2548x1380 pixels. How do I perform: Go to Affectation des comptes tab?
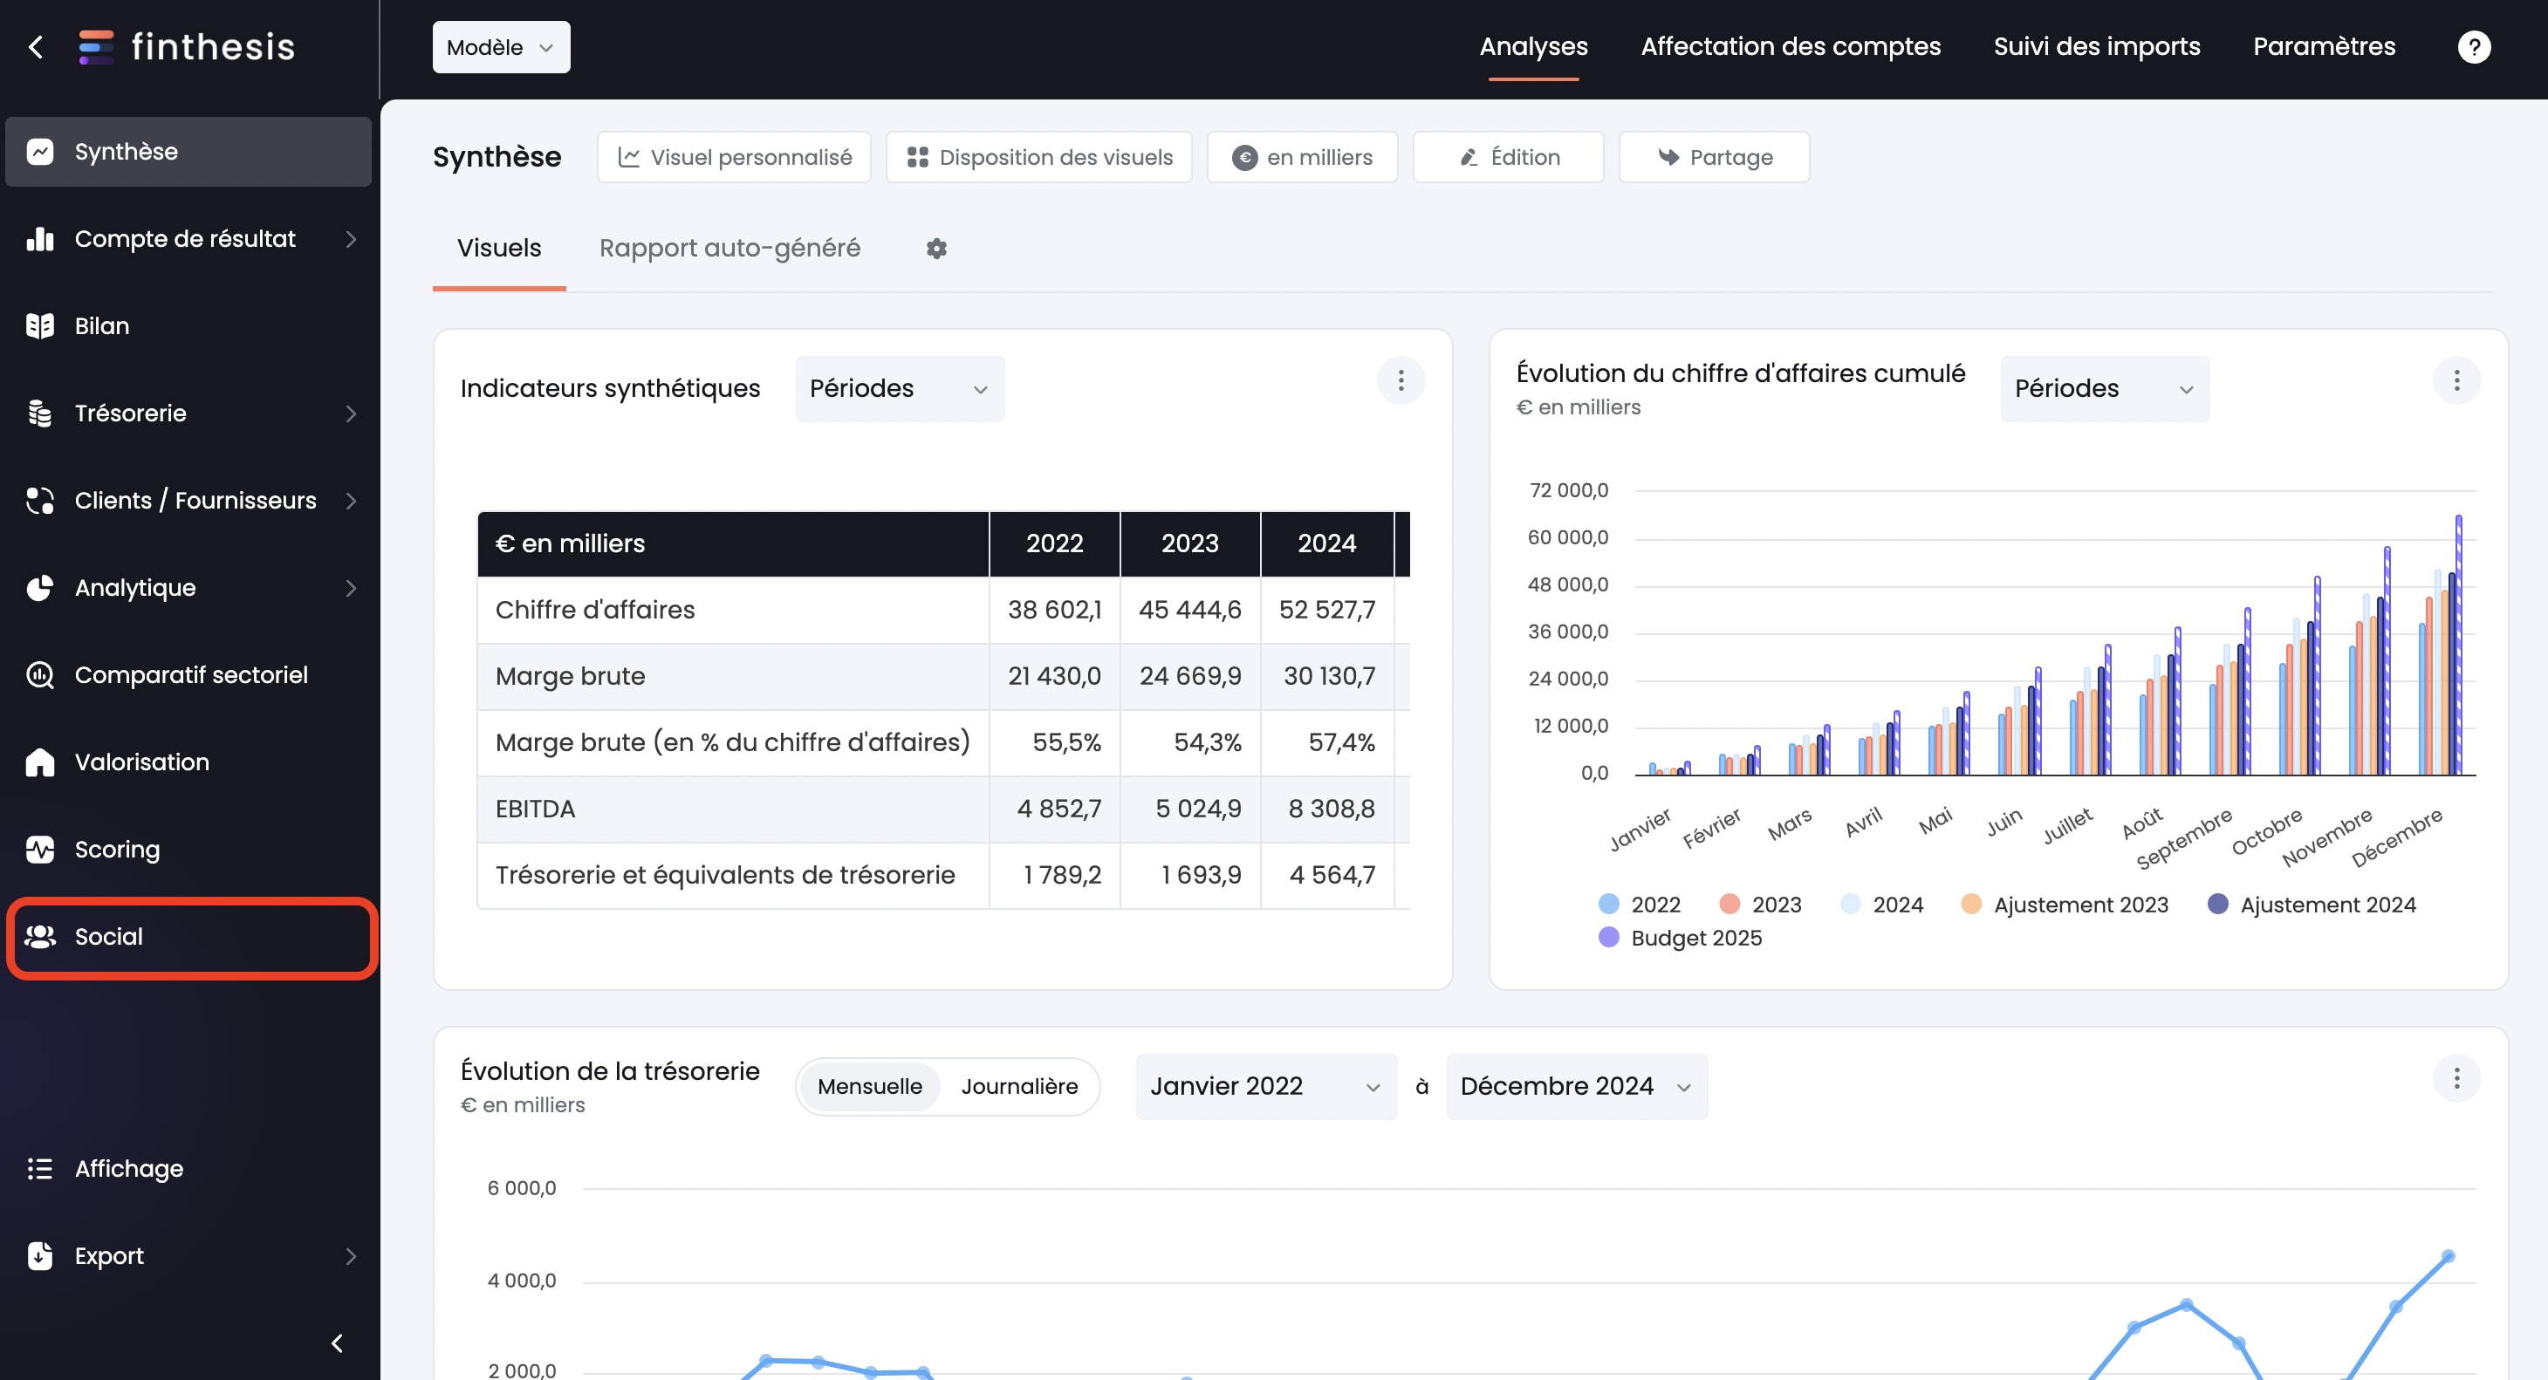pyautogui.click(x=1791, y=46)
